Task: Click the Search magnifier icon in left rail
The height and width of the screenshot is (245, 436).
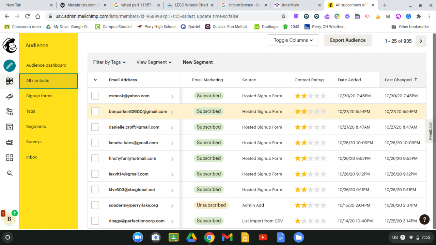Action: pos(10,173)
